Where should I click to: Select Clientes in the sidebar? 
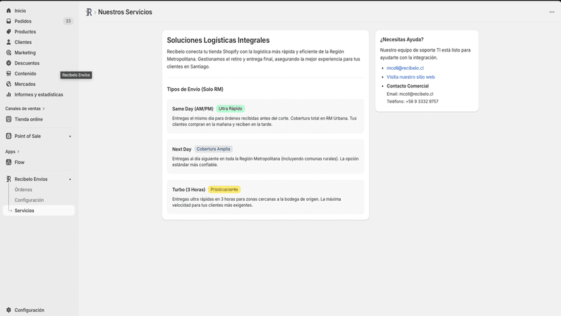23,42
